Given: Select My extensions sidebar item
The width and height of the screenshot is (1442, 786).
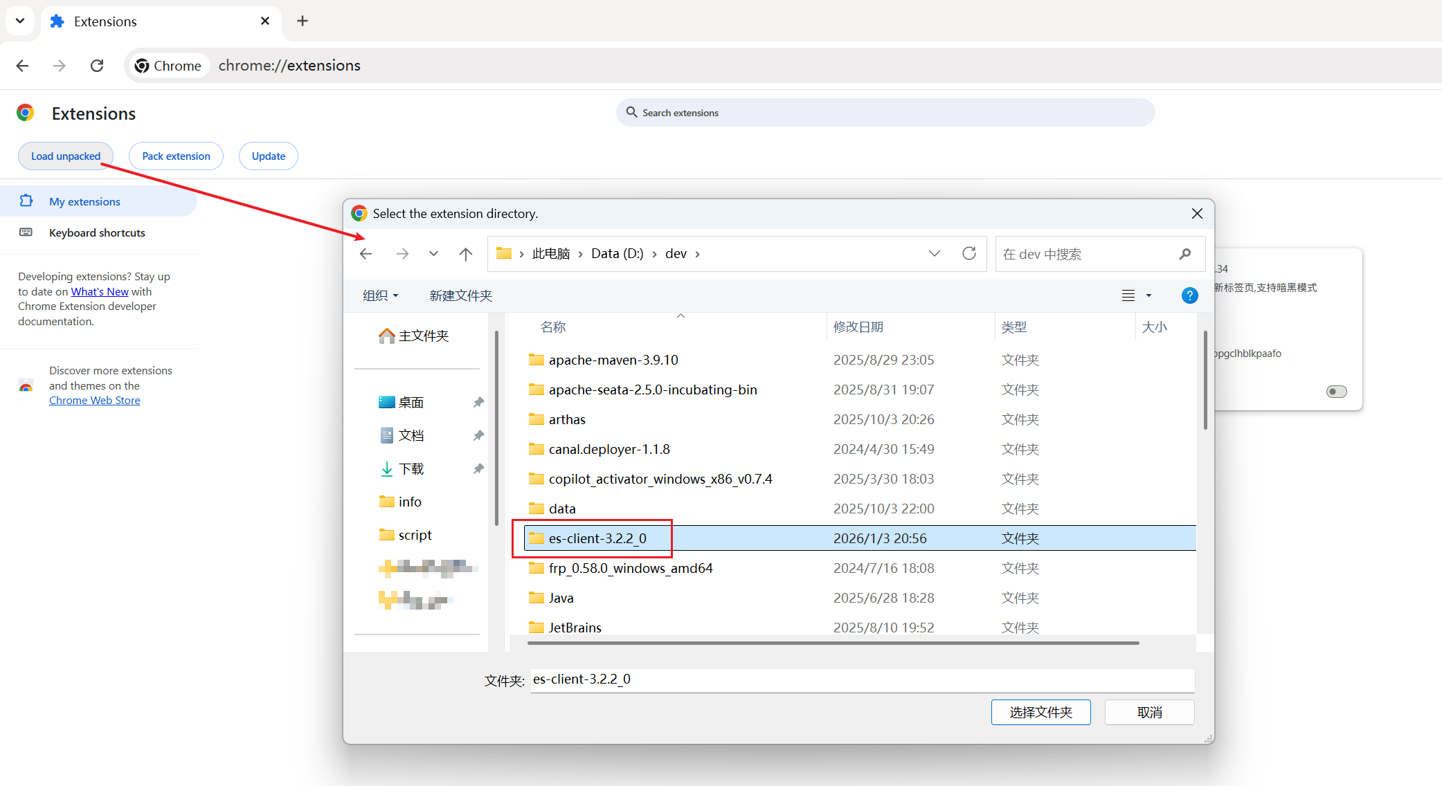Looking at the screenshot, I should pyautogui.click(x=84, y=201).
